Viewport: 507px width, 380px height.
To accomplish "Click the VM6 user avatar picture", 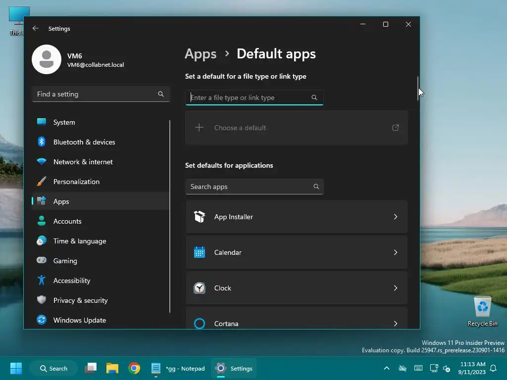I will click(x=47, y=59).
